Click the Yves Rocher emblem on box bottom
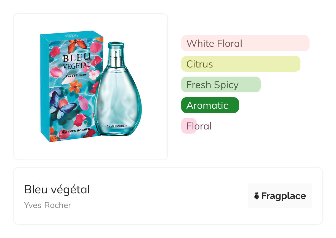 pos(65,132)
